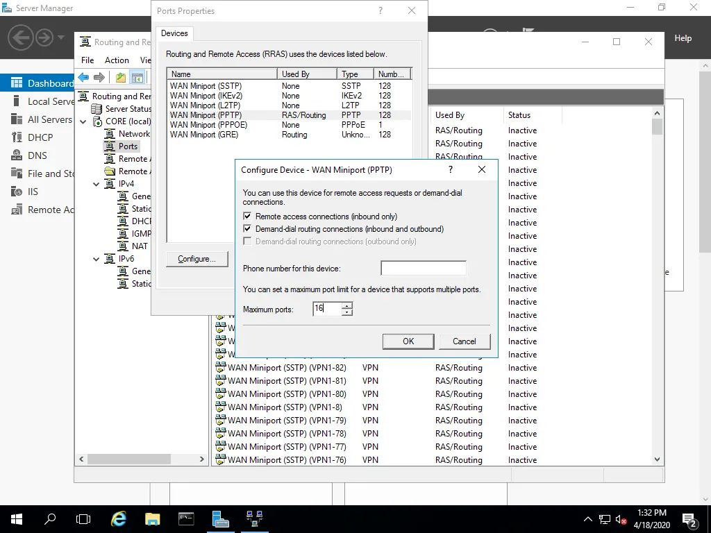711x533 pixels.
Task: Click the IGMP node icon under IPv4
Action: [x=123, y=233]
